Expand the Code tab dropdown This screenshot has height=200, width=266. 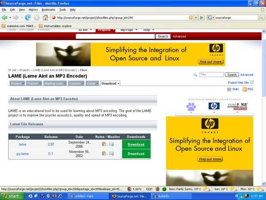(92, 83)
